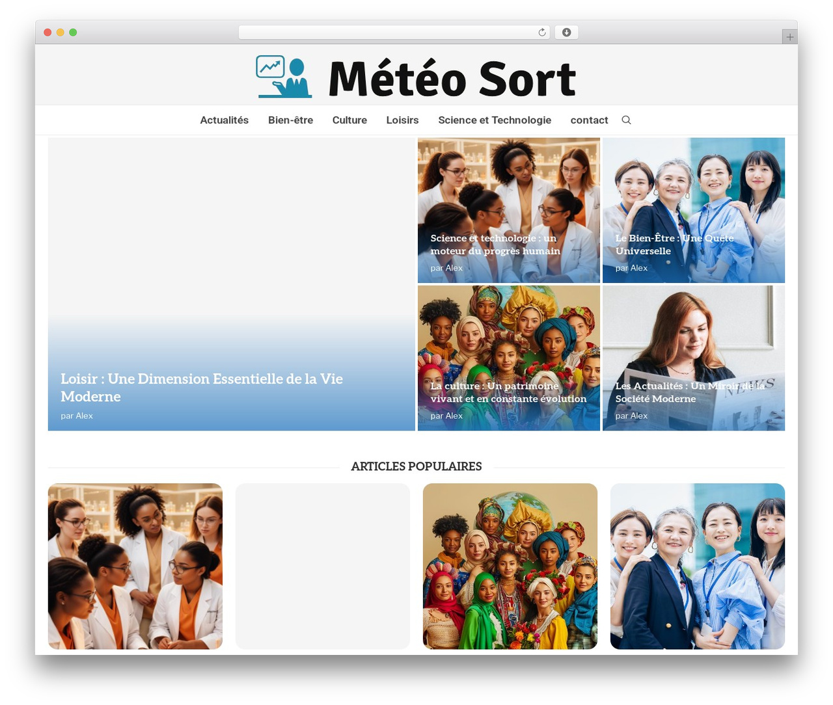Click author Alex under the Loisir article
This screenshot has height=705, width=833.
(85, 416)
